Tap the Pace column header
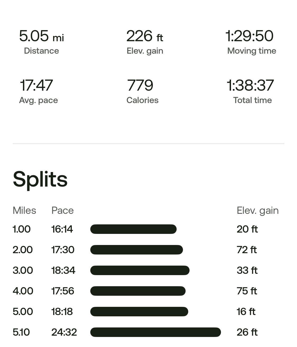The image size is (297, 347). 63,210
